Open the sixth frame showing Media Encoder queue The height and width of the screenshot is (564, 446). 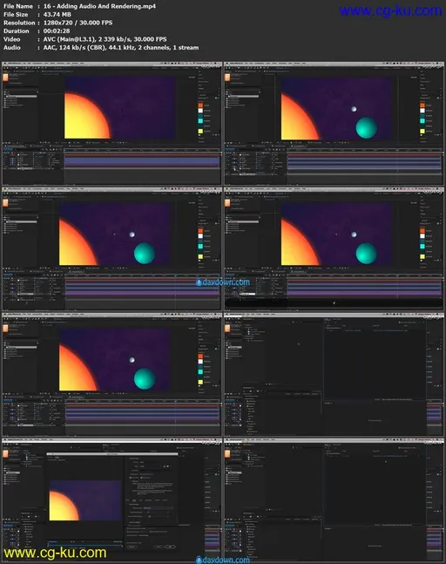pos(334,375)
